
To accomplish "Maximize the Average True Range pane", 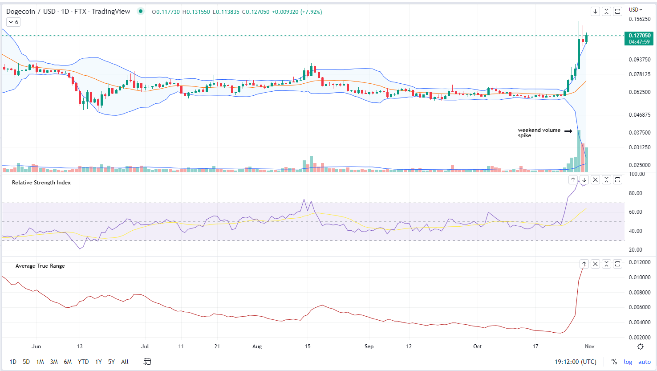I will (617, 264).
